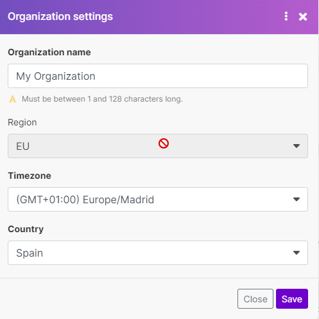The image size is (319, 319).
Task: Click the empty purple header bar area
Action: click(x=197, y=17)
